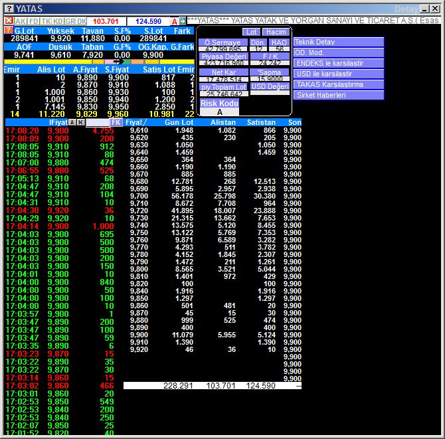Click the scrolling YATAS company name ticker
The width and height of the screenshot is (445, 439).
[x=313, y=21]
